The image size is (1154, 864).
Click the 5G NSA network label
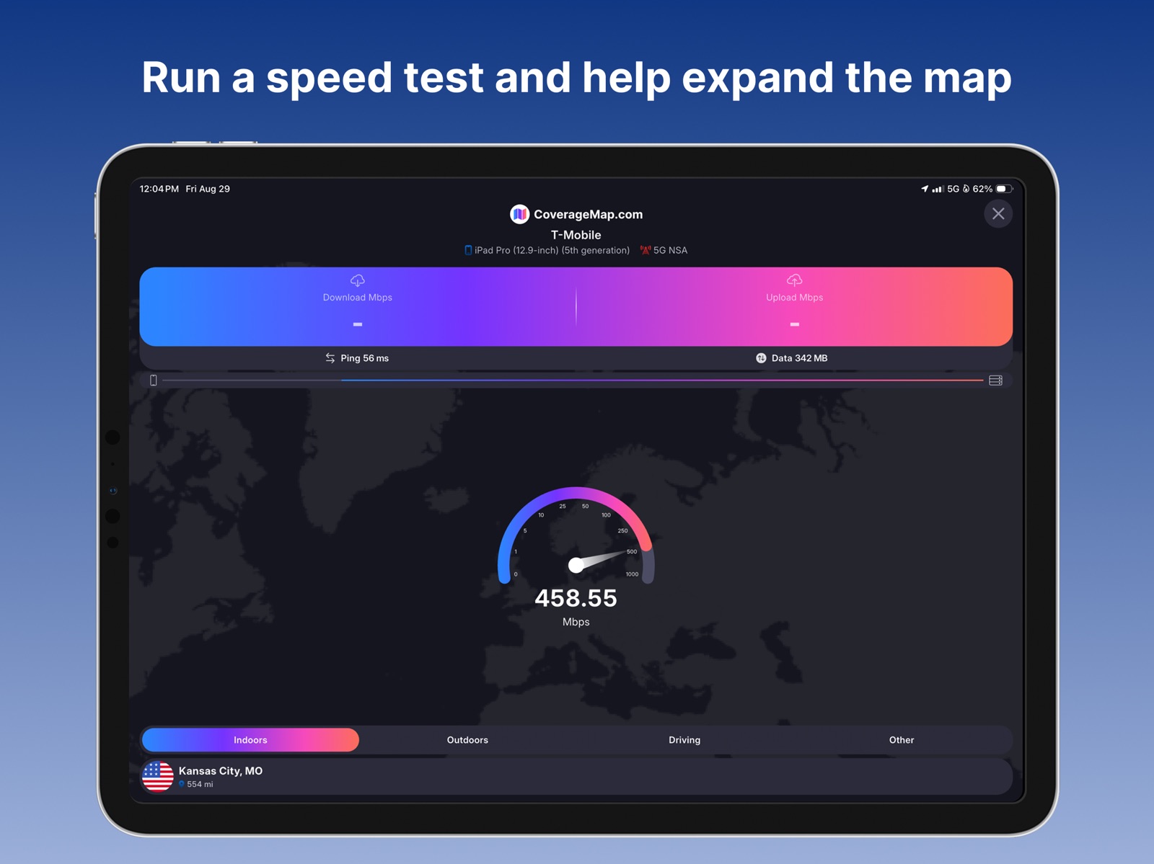[671, 250]
